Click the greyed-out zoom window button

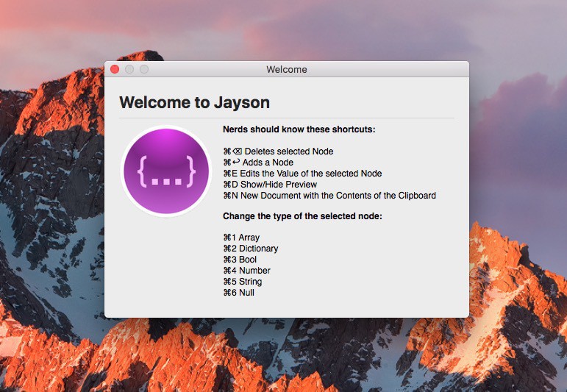[x=144, y=69]
